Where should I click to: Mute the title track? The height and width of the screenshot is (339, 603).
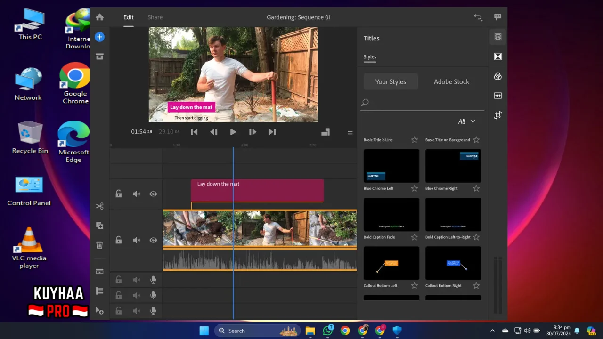coord(136,194)
